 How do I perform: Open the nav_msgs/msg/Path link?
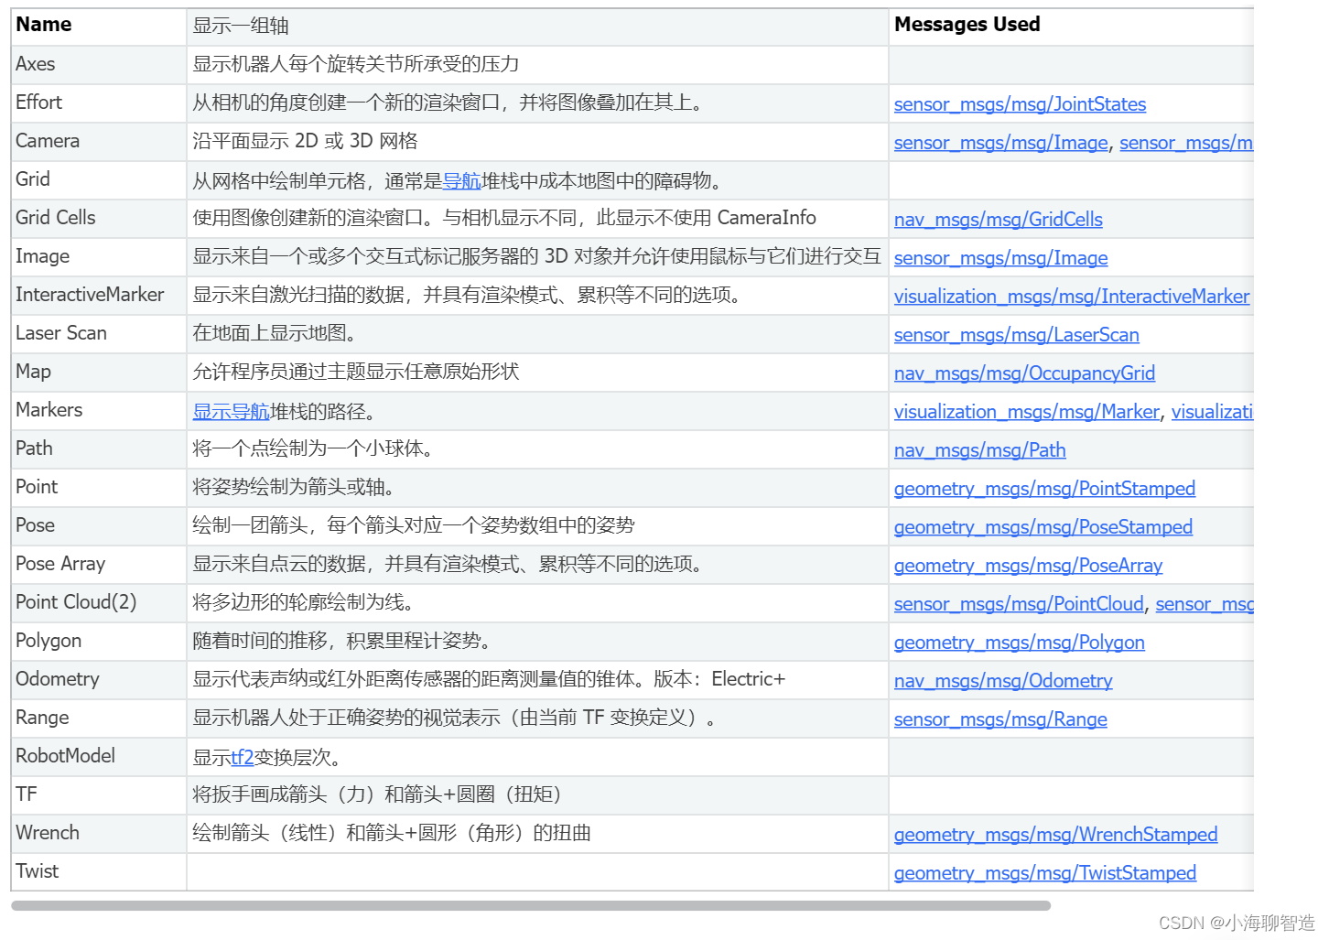pyautogui.click(x=980, y=450)
